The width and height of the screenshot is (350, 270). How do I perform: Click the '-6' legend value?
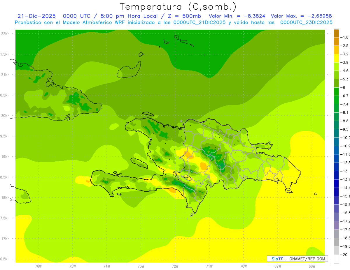tap(343, 87)
